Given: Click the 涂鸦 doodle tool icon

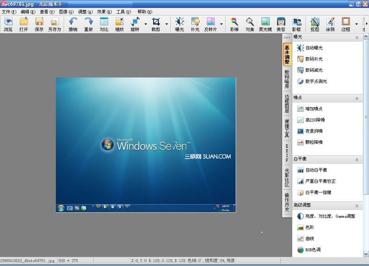Looking at the screenshot, I should point(330,24).
